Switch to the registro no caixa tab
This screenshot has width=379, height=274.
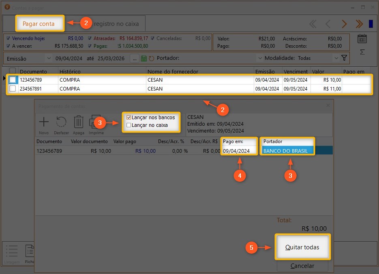116,24
